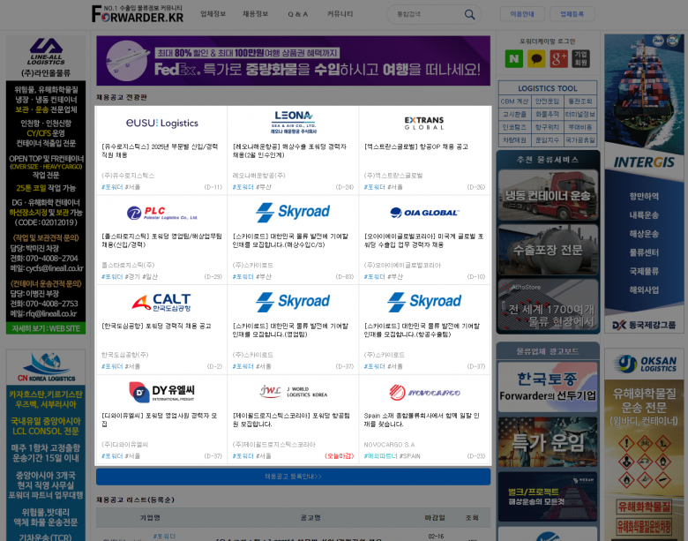Open the 차량제원 logistics tool
This screenshot has width=688, height=541.
coord(515,140)
